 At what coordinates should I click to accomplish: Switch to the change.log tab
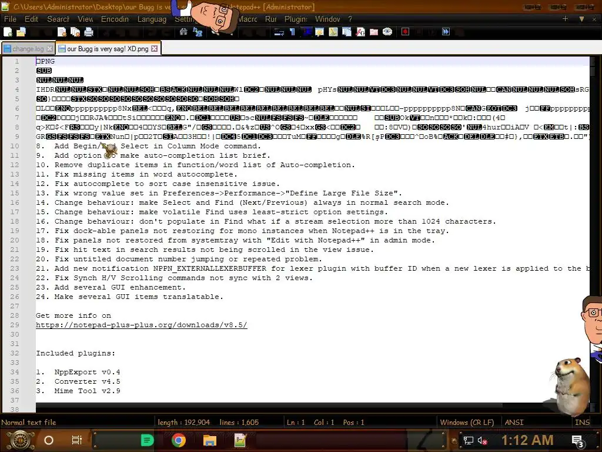click(x=28, y=49)
